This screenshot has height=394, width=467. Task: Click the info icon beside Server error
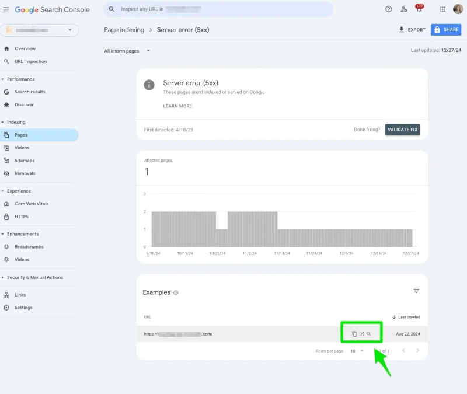tap(149, 85)
